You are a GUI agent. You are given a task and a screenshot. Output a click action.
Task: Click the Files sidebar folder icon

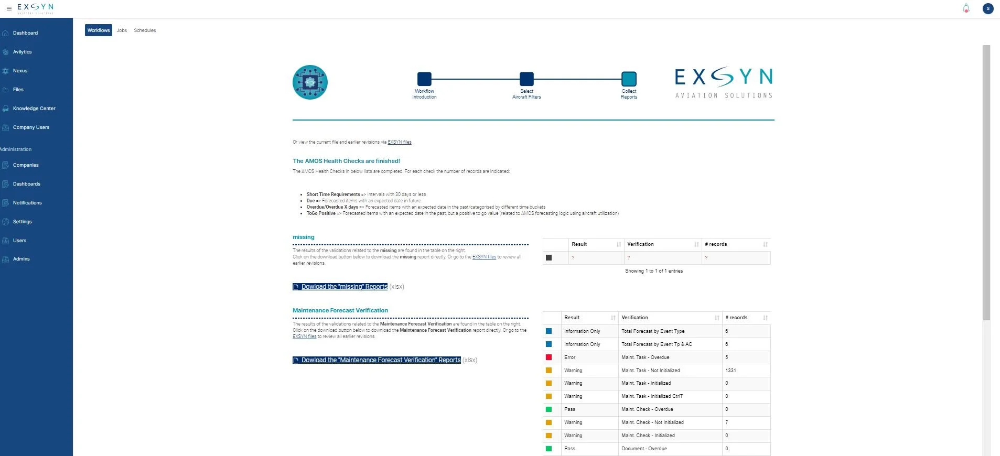pos(5,90)
